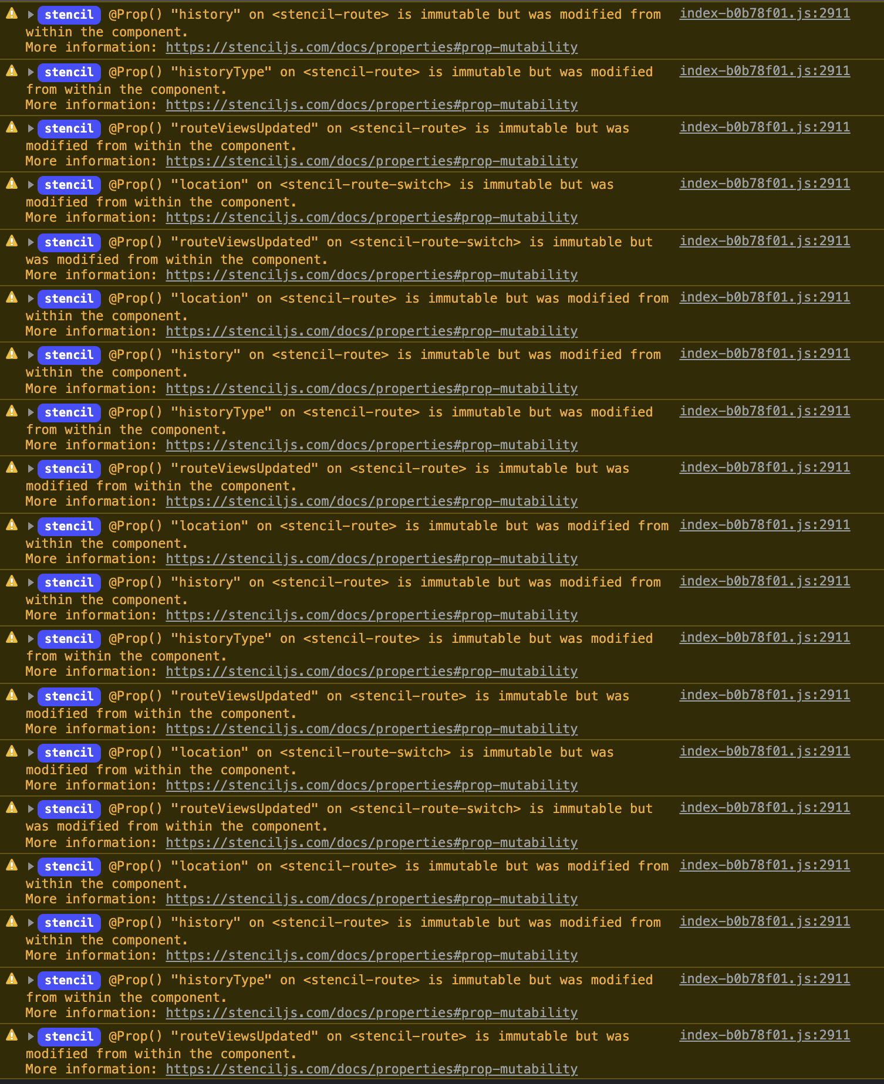The width and height of the screenshot is (884, 1084).
Task: Open source link of first stencil-route "location" warning
Action: pos(764,297)
